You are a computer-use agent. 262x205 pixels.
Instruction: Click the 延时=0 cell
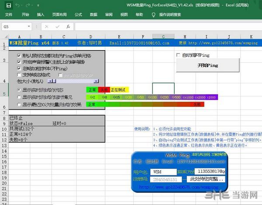tap(59, 123)
